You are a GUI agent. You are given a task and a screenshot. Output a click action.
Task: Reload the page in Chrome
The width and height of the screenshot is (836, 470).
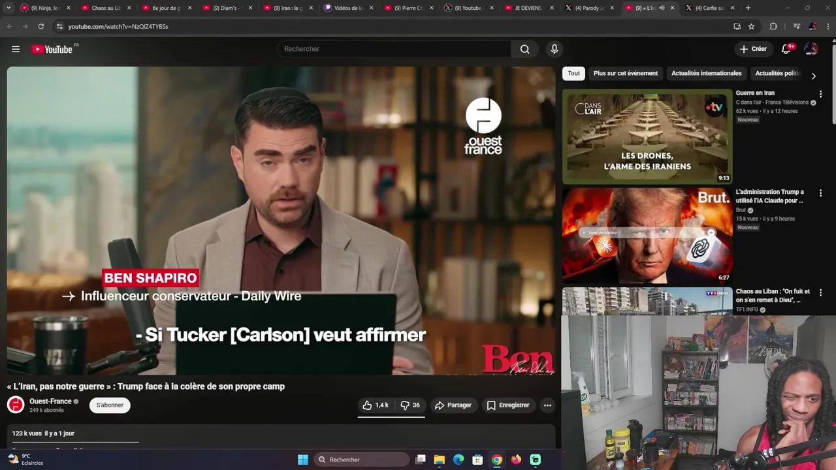[40, 26]
